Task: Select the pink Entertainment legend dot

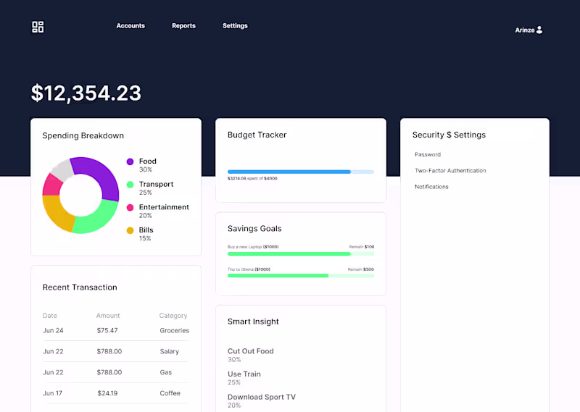Action: (x=130, y=207)
